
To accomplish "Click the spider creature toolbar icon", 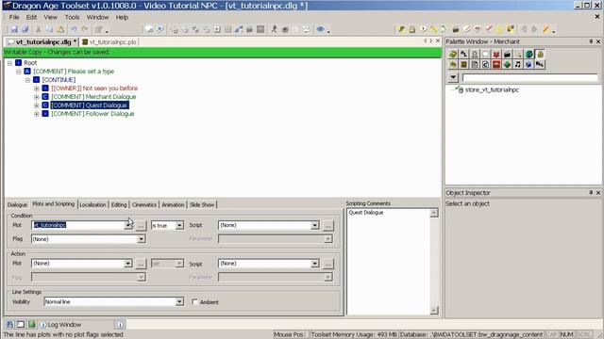I will pyautogui.click(x=285, y=29).
